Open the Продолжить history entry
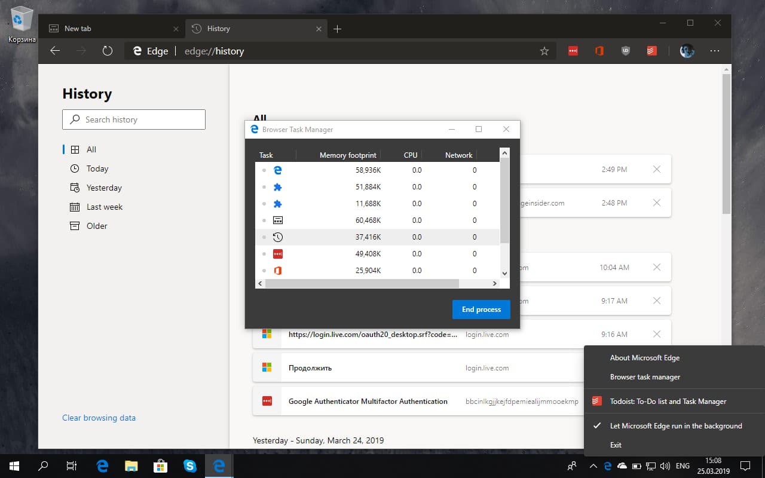Viewport: 765px width, 478px height. pos(310,368)
